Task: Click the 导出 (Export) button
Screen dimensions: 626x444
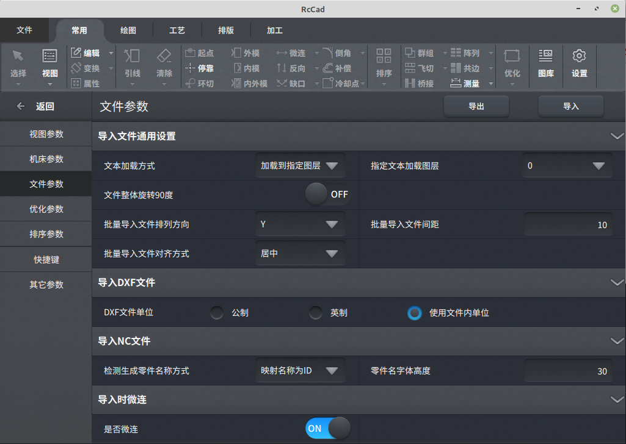Action: 476,106
